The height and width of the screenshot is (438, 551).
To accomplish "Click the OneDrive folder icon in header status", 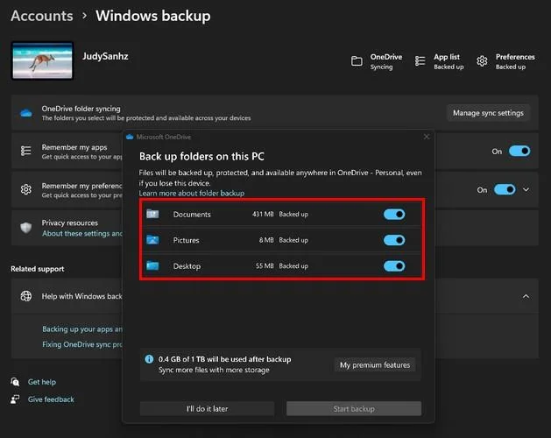I will pyautogui.click(x=357, y=61).
